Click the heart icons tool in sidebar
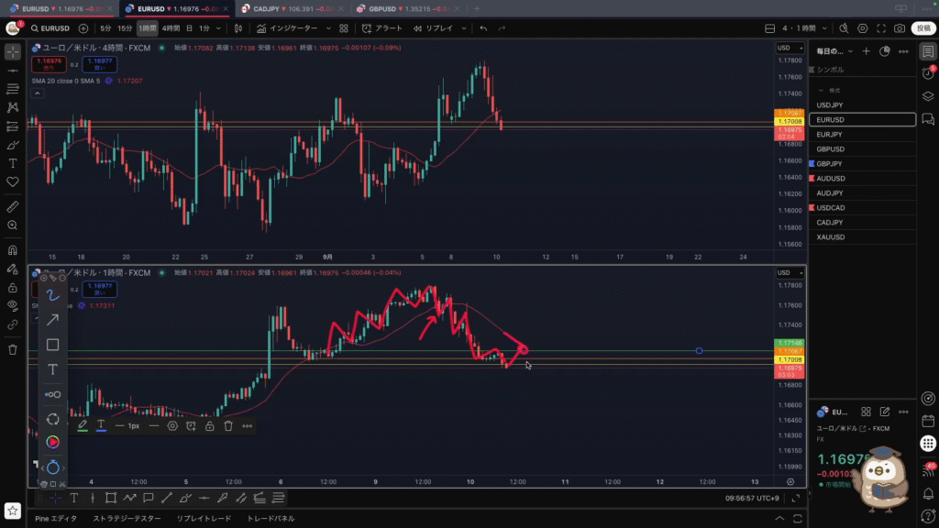 pyautogui.click(x=13, y=182)
